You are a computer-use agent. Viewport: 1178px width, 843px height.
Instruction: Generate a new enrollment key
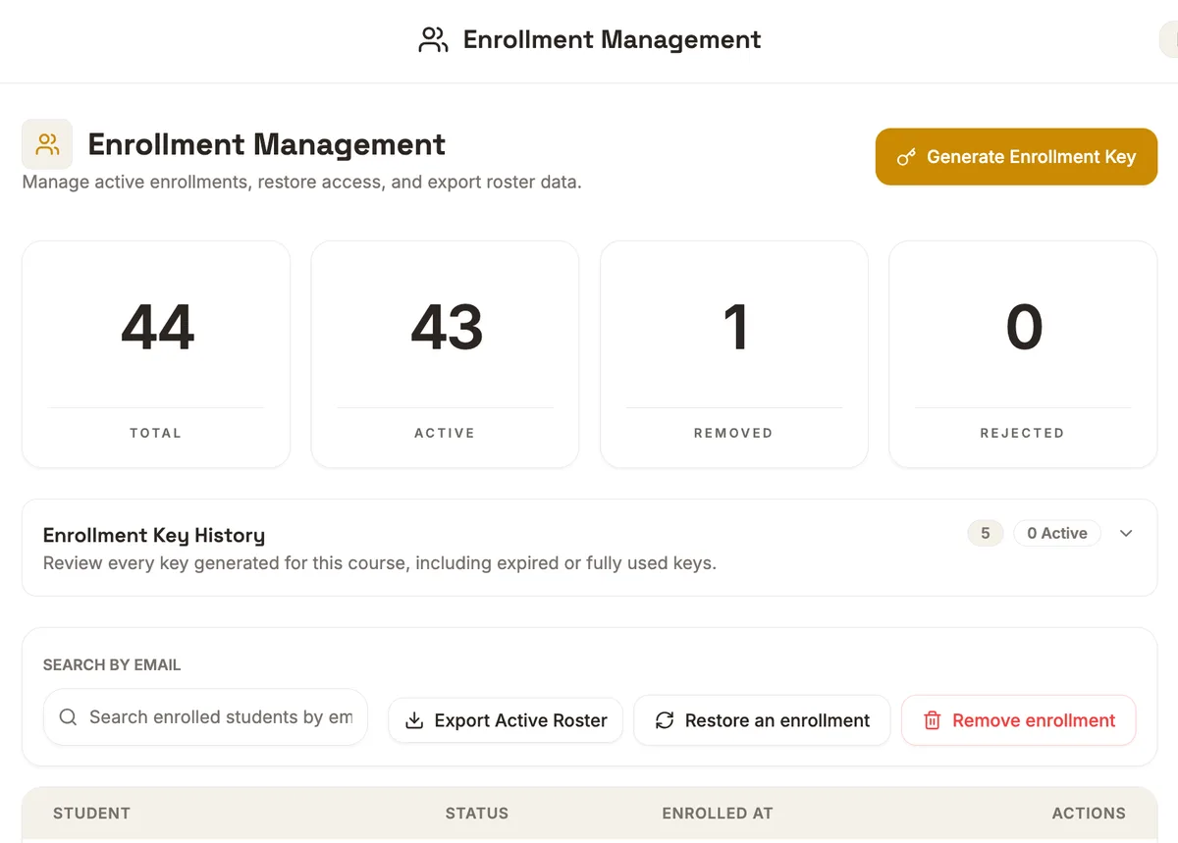click(x=1016, y=157)
